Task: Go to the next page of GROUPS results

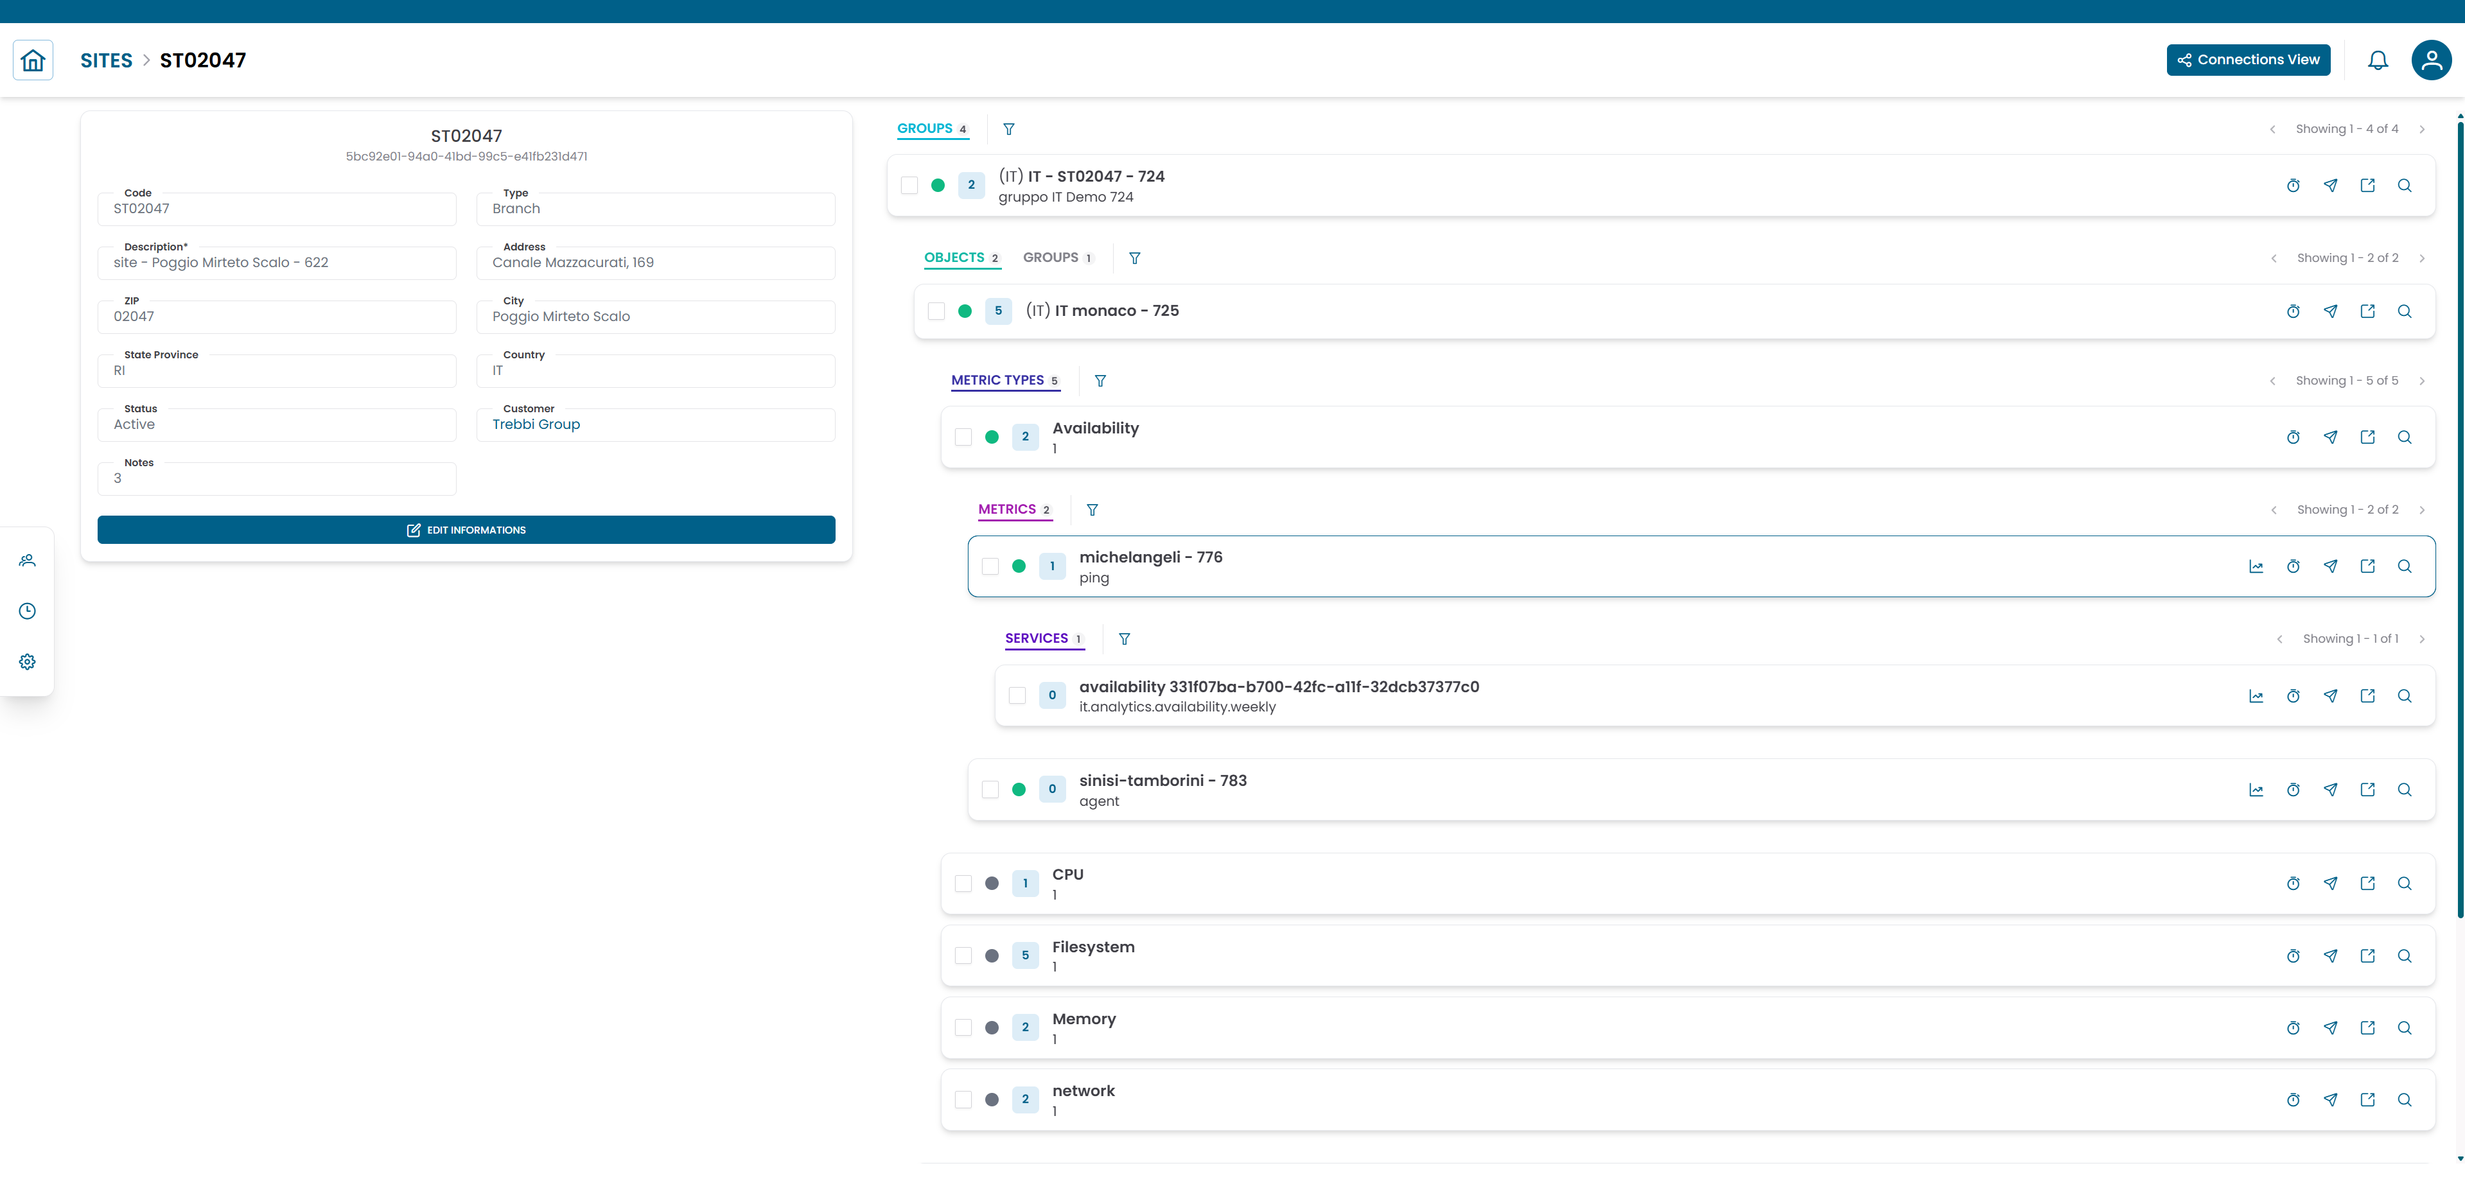Action: (x=2421, y=129)
